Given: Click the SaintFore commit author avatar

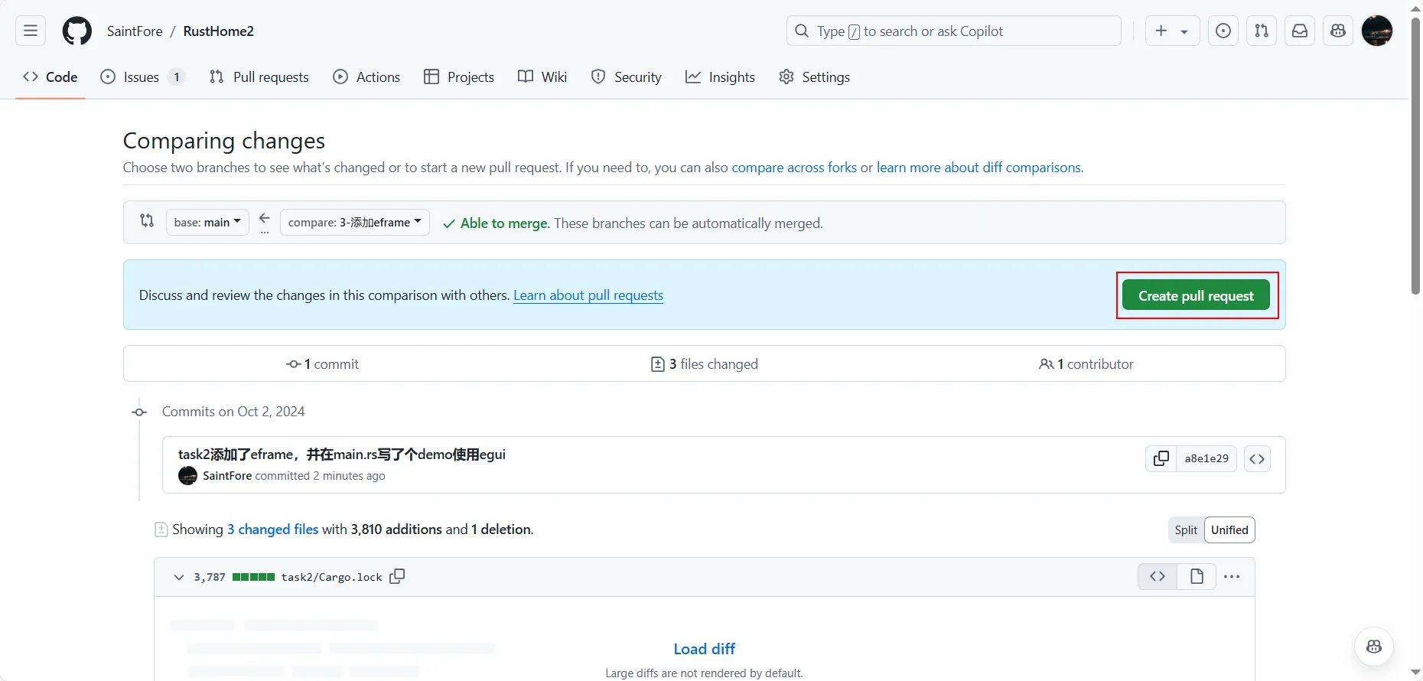Looking at the screenshot, I should [x=187, y=476].
